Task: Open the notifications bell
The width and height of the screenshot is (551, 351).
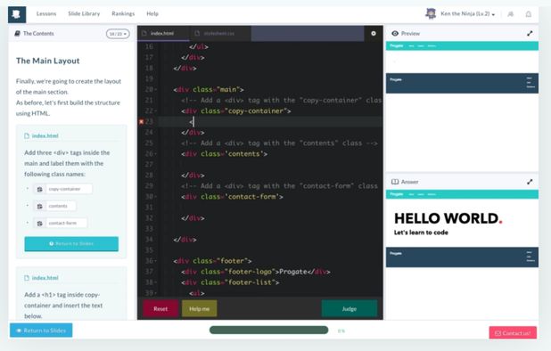Action: [528, 14]
